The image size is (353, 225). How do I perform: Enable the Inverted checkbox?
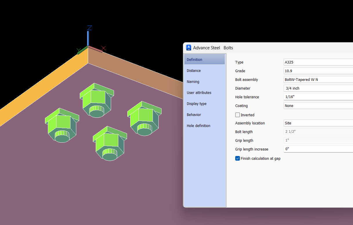pos(237,115)
